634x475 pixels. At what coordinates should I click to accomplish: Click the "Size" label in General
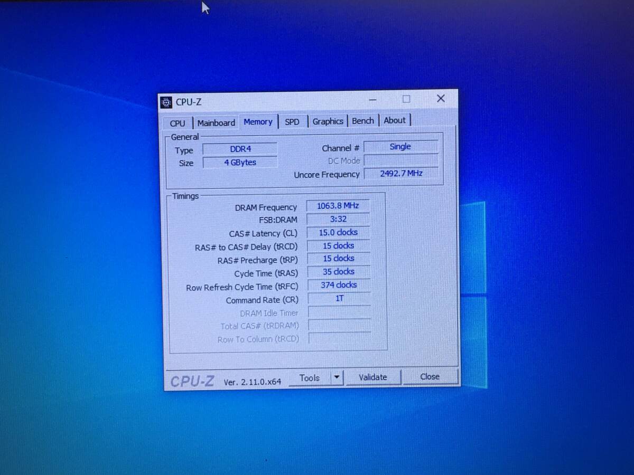click(x=186, y=164)
